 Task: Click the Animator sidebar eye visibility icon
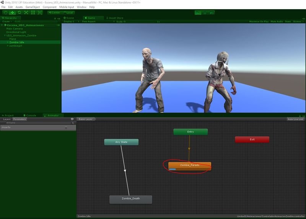[x=72, y=119]
